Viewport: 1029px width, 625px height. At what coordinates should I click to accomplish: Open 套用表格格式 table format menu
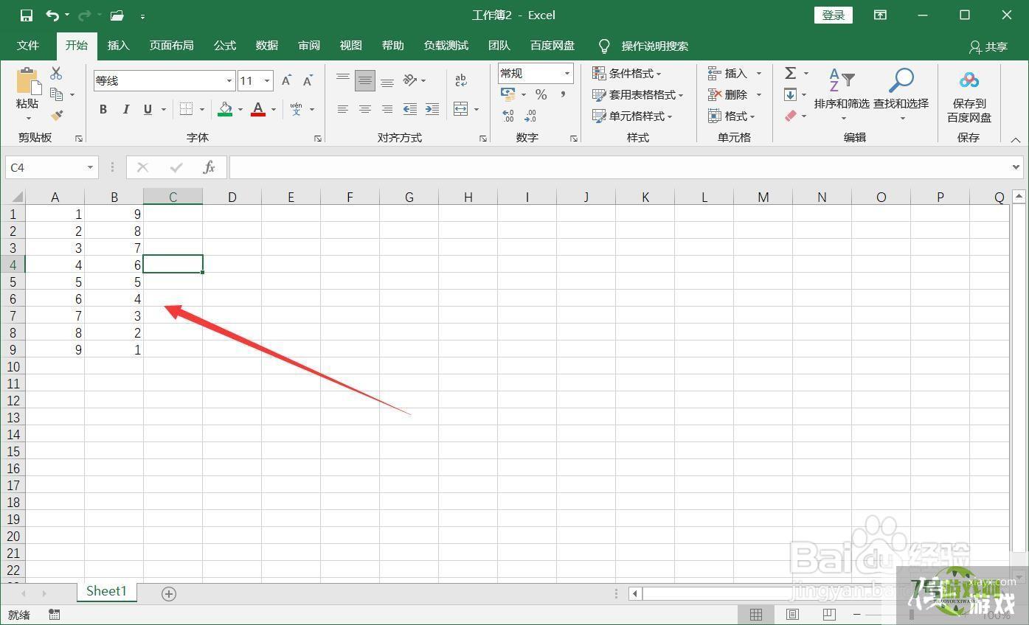point(638,94)
